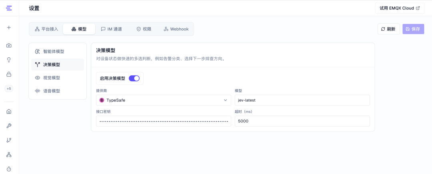The height and width of the screenshot is (174, 432).
Task: Open the 提供商 TypeSafe dropdown
Action: pyautogui.click(x=164, y=100)
